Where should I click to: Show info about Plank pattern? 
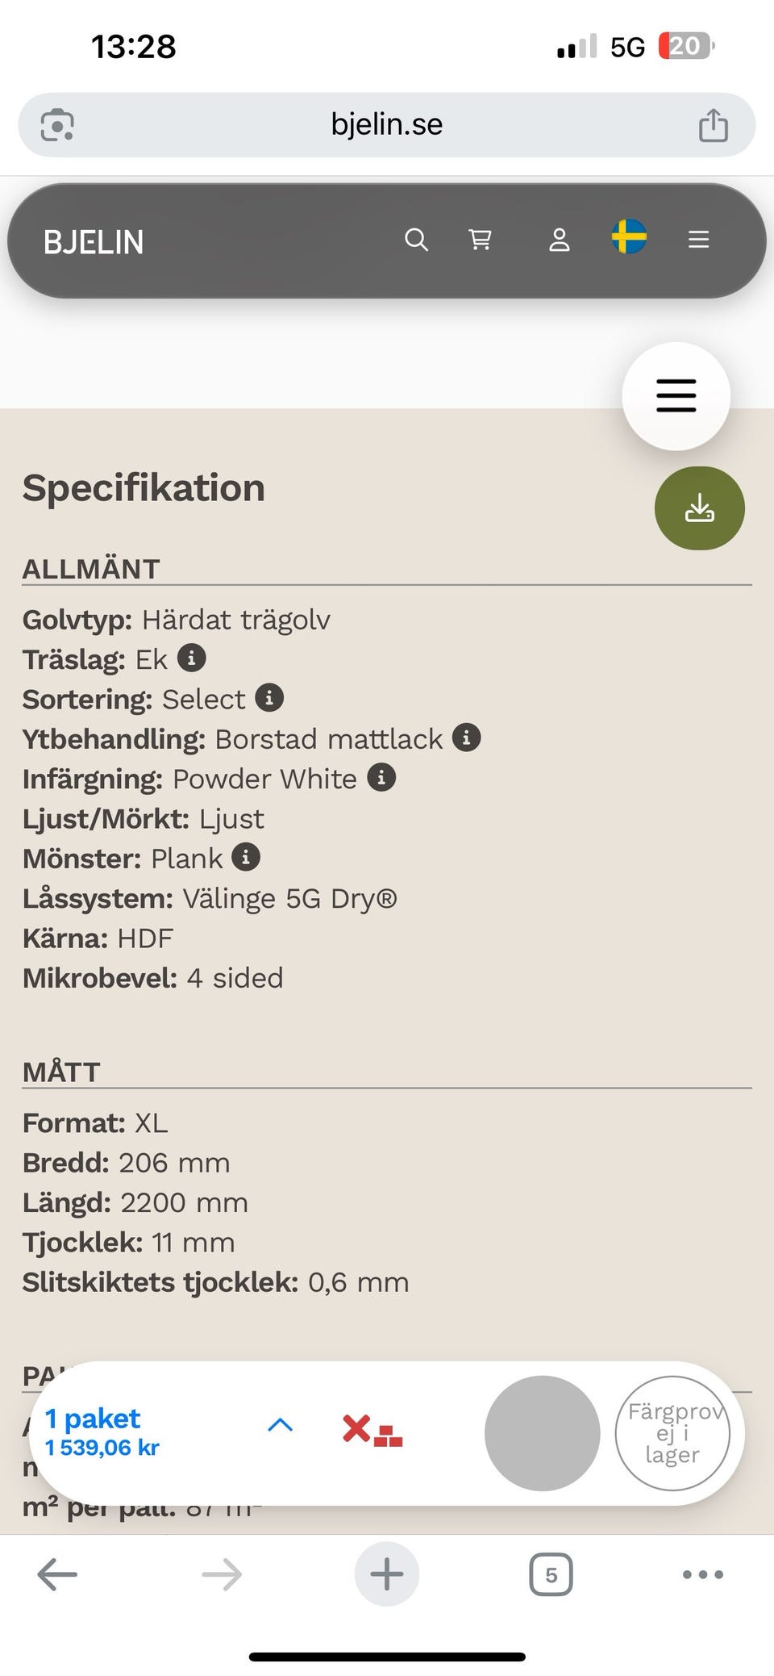point(246,857)
